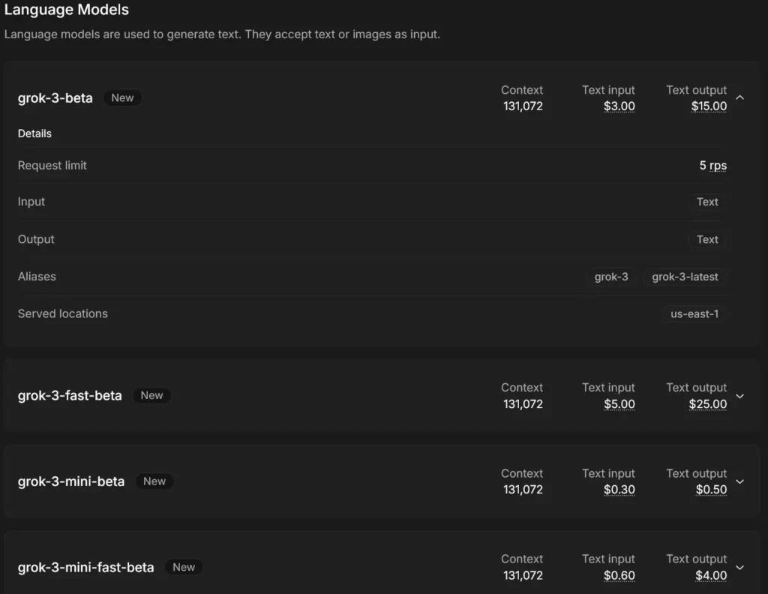
Task: Click the grok-3 alias tag
Action: (x=611, y=277)
